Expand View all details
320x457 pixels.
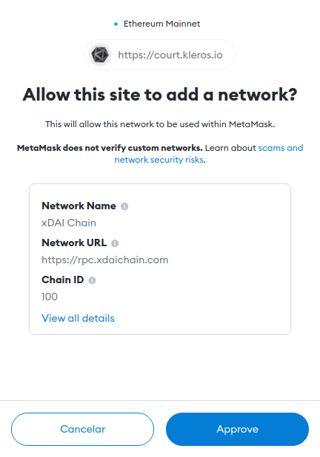78,318
